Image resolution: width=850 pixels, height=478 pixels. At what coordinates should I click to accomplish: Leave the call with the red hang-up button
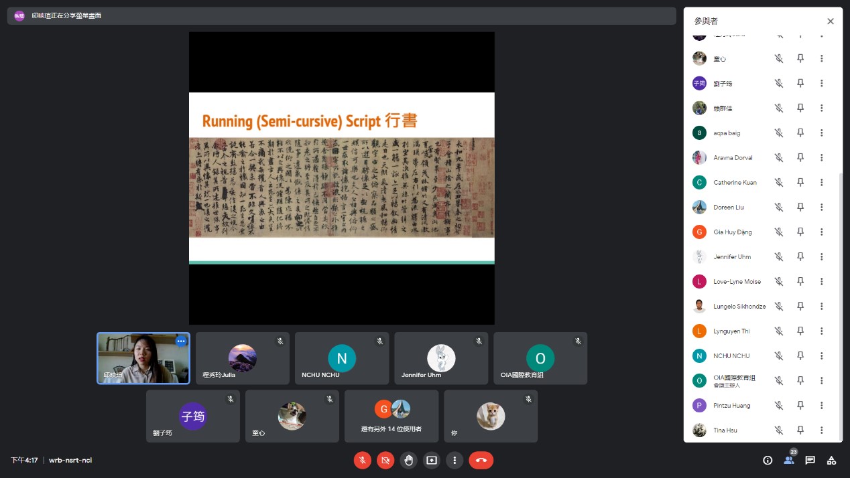click(481, 460)
